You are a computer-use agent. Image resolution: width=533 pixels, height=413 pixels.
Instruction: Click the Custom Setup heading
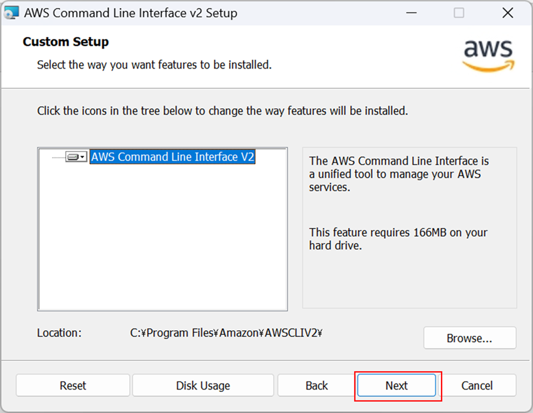click(x=65, y=42)
